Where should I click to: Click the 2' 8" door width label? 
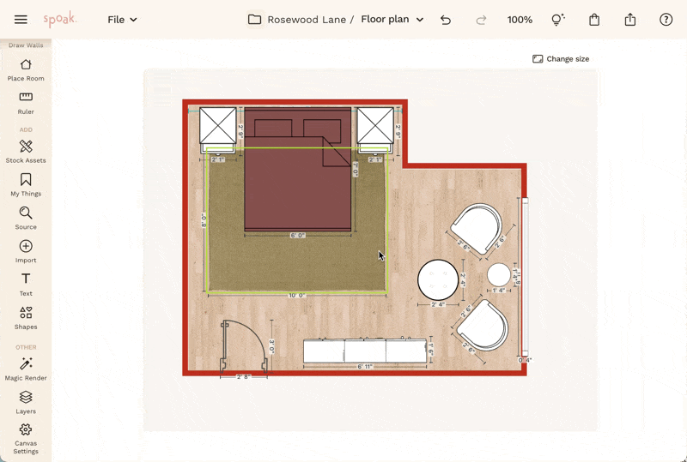(x=243, y=376)
